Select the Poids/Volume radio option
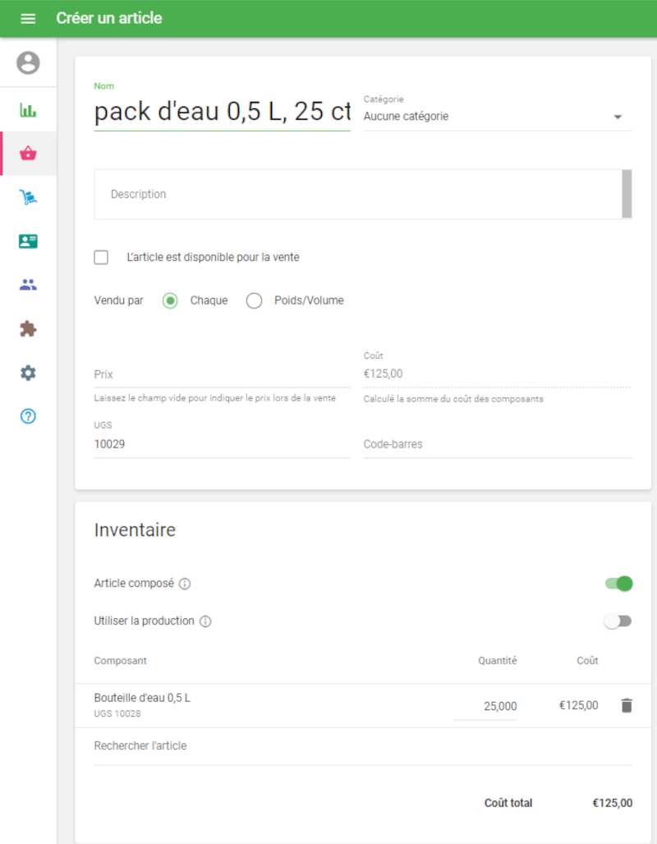Image resolution: width=657 pixels, height=844 pixels. pyautogui.click(x=255, y=301)
